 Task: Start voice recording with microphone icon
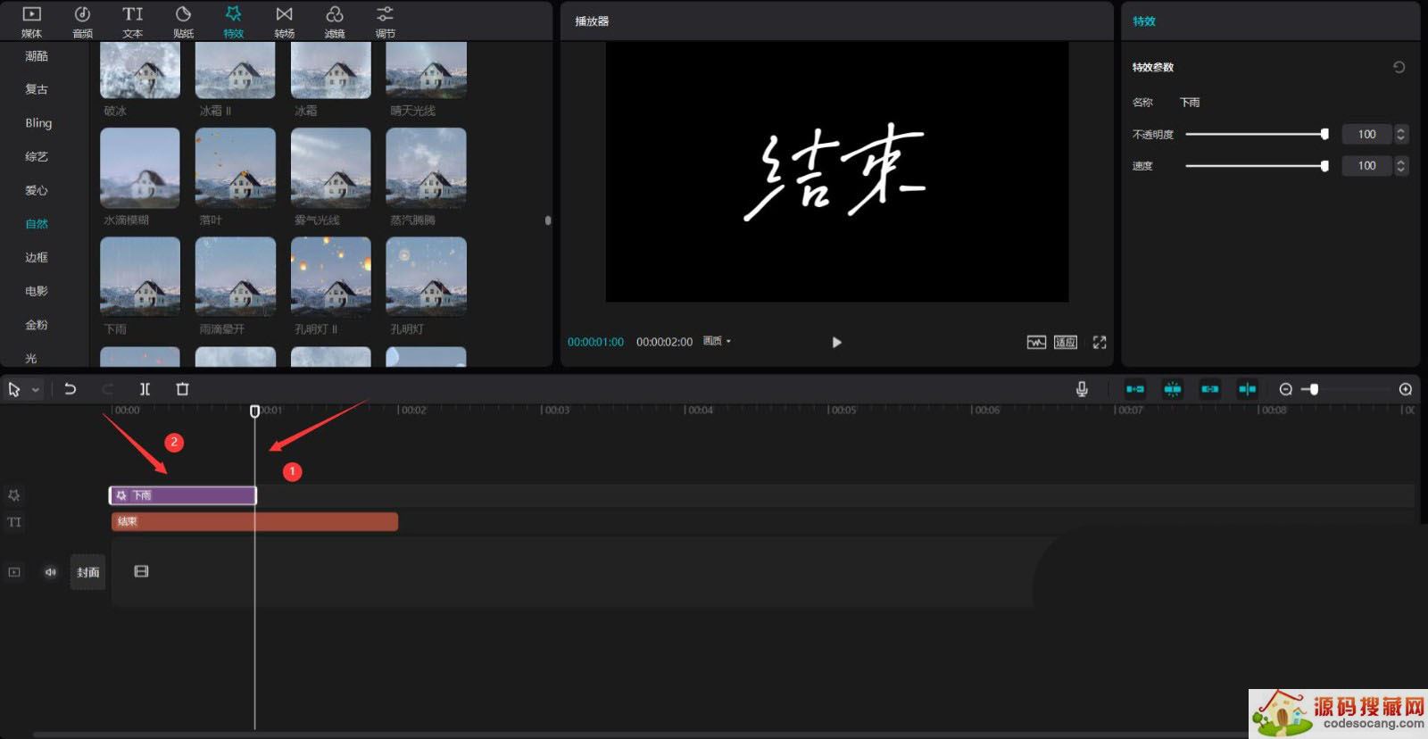point(1082,389)
